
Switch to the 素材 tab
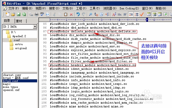19,21
